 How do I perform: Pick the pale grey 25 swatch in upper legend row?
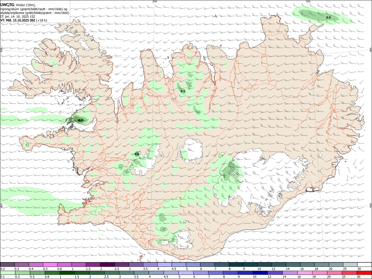click(350, 265)
